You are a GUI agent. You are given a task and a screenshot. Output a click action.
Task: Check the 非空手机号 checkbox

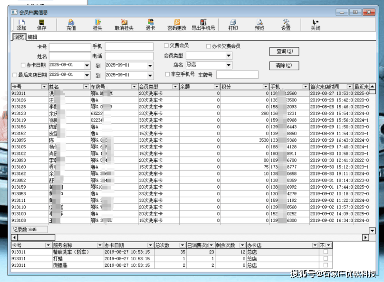coord(167,74)
